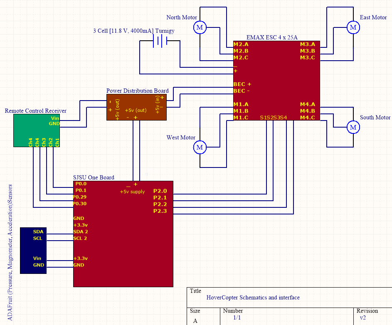Click pin P0.0 on SJSU board

coord(81,184)
